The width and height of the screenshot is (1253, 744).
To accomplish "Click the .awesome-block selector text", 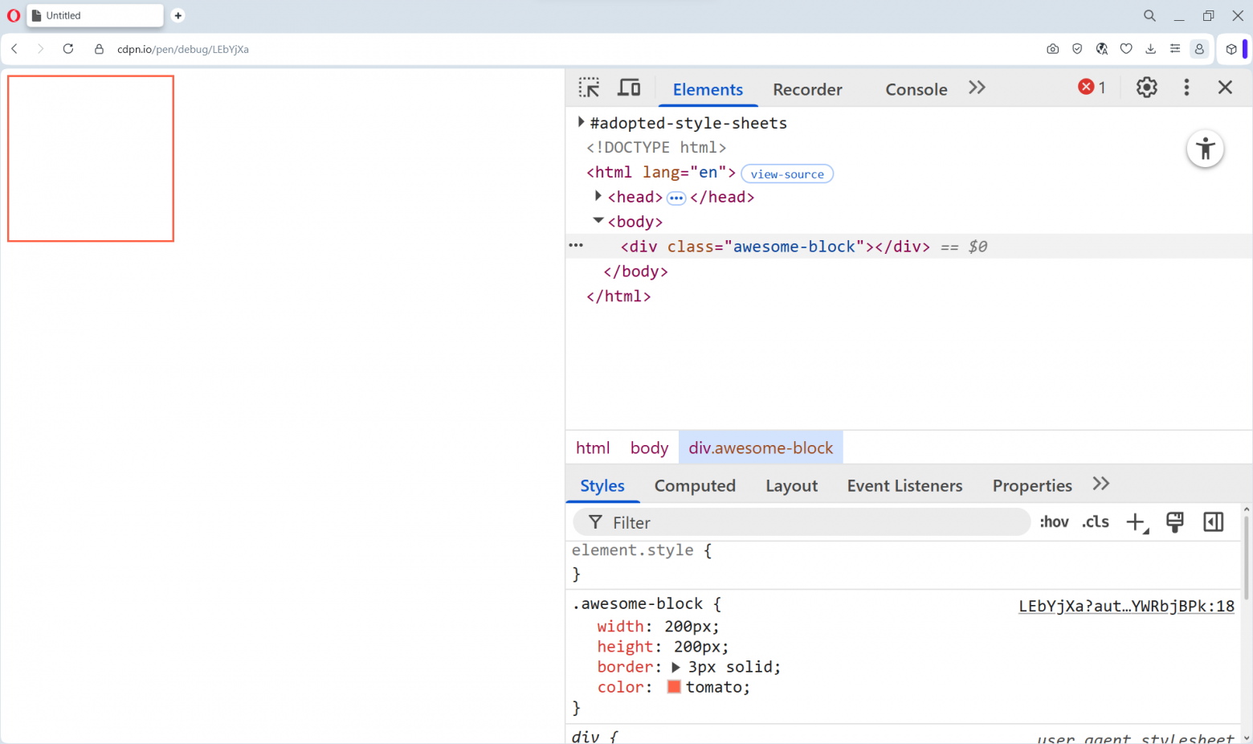I will click(638, 603).
